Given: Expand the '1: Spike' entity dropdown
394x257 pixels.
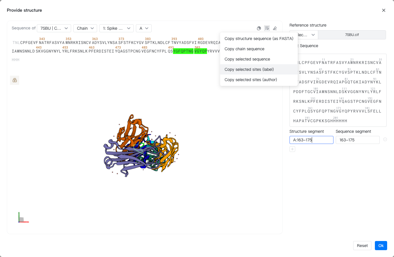Looking at the screenshot, I should click(x=116, y=28).
